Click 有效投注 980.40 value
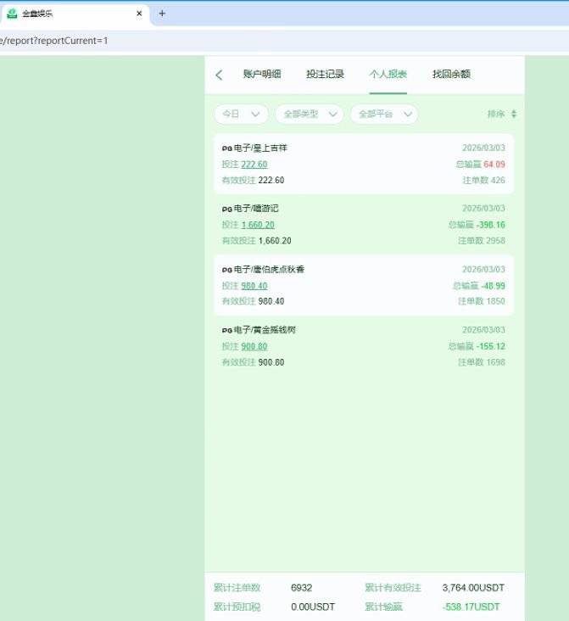The width and height of the screenshot is (569, 621). pyautogui.click(x=271, y=301)
